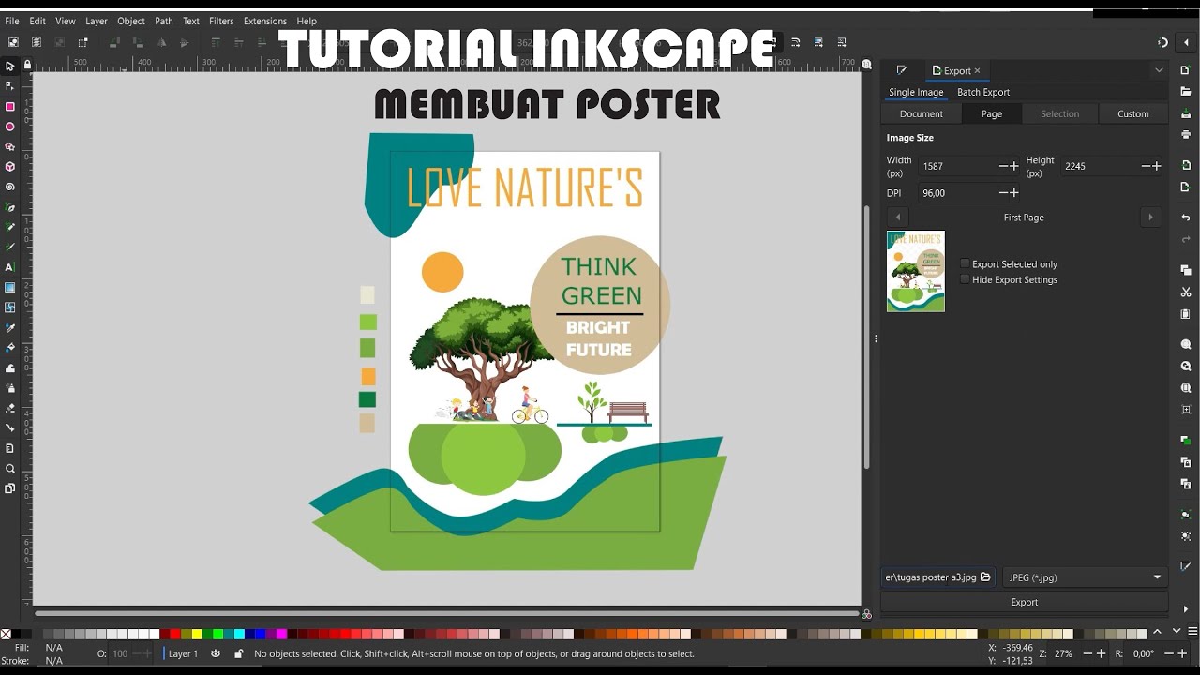Viewport: 1200px width, 675px height.
Task: Click the Undo arrow icon
Action: pos(1186,217)
